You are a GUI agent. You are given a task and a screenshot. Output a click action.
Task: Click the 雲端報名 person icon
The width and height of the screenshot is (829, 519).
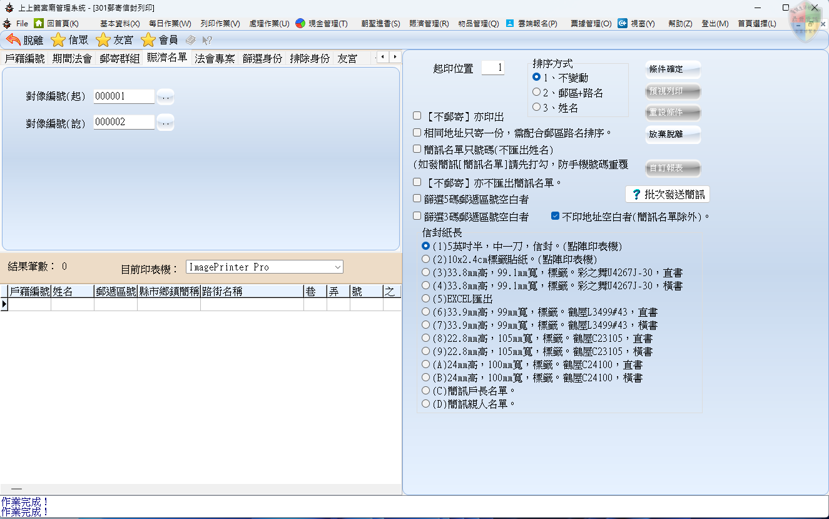click(x=510, y=23)
